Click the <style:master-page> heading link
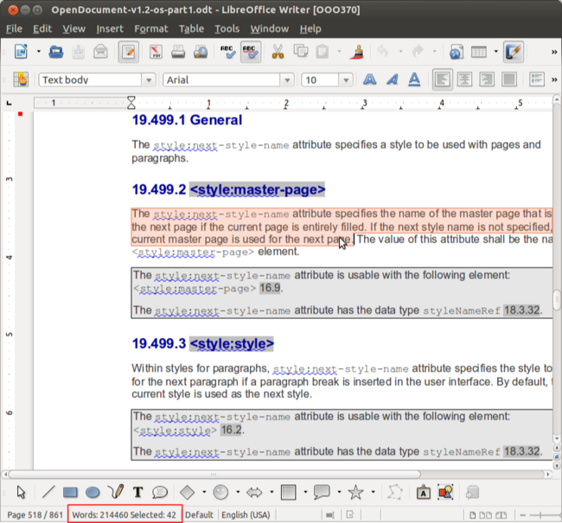 (x=257, y=189)
